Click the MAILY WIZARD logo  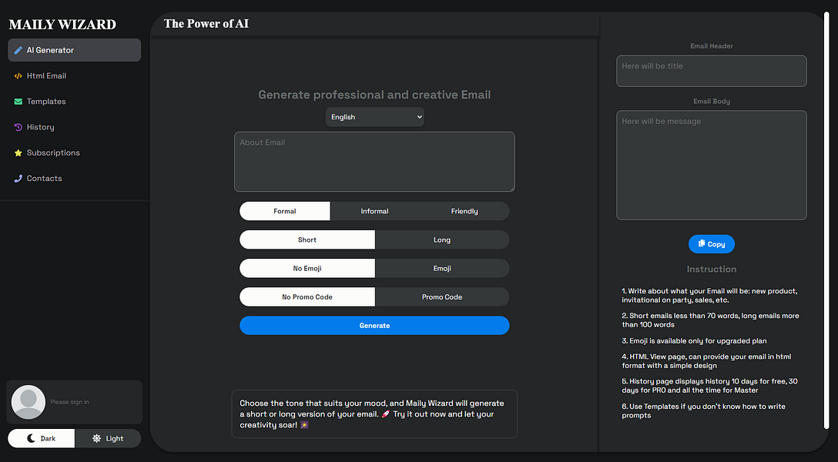click(62, 24)
